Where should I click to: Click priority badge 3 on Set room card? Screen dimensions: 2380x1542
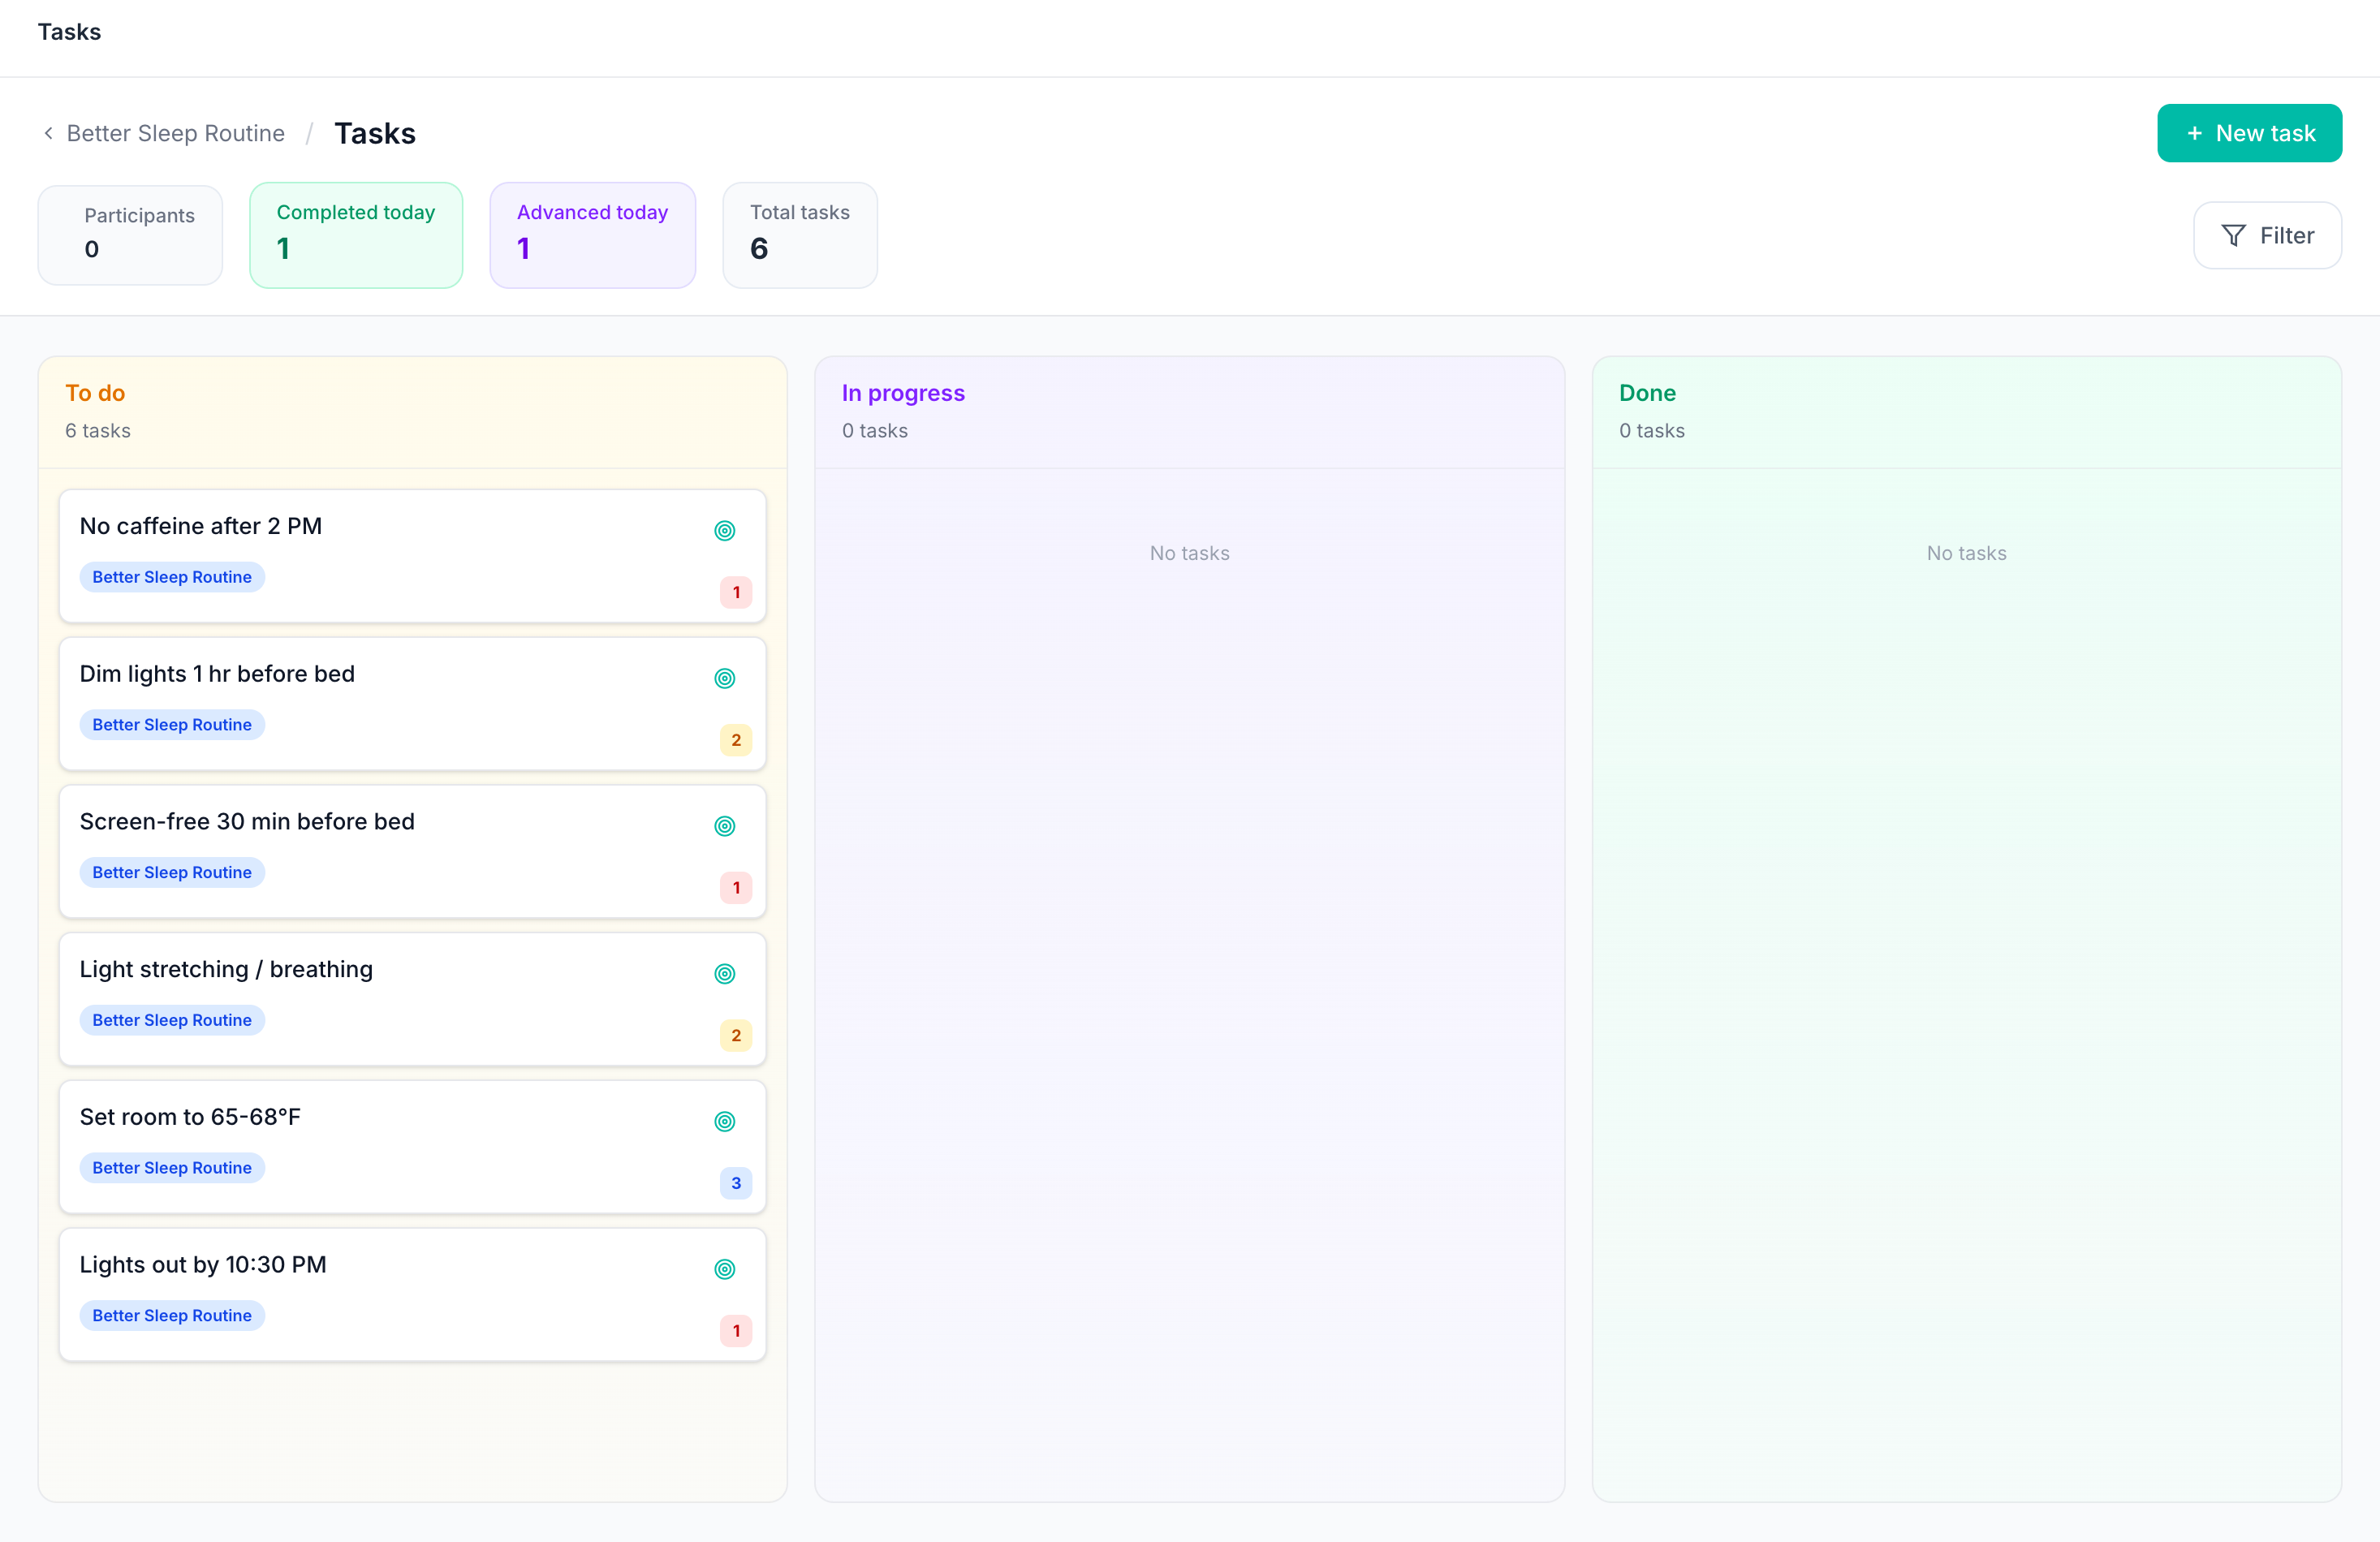point(735,1183)
